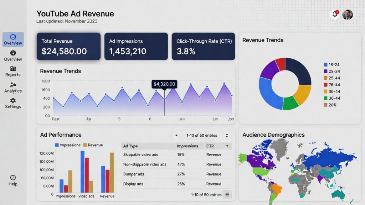Sort by the Ad Type column header
Image resolution: width=365 pixels, height=205 pixels.
pos(148,146)
